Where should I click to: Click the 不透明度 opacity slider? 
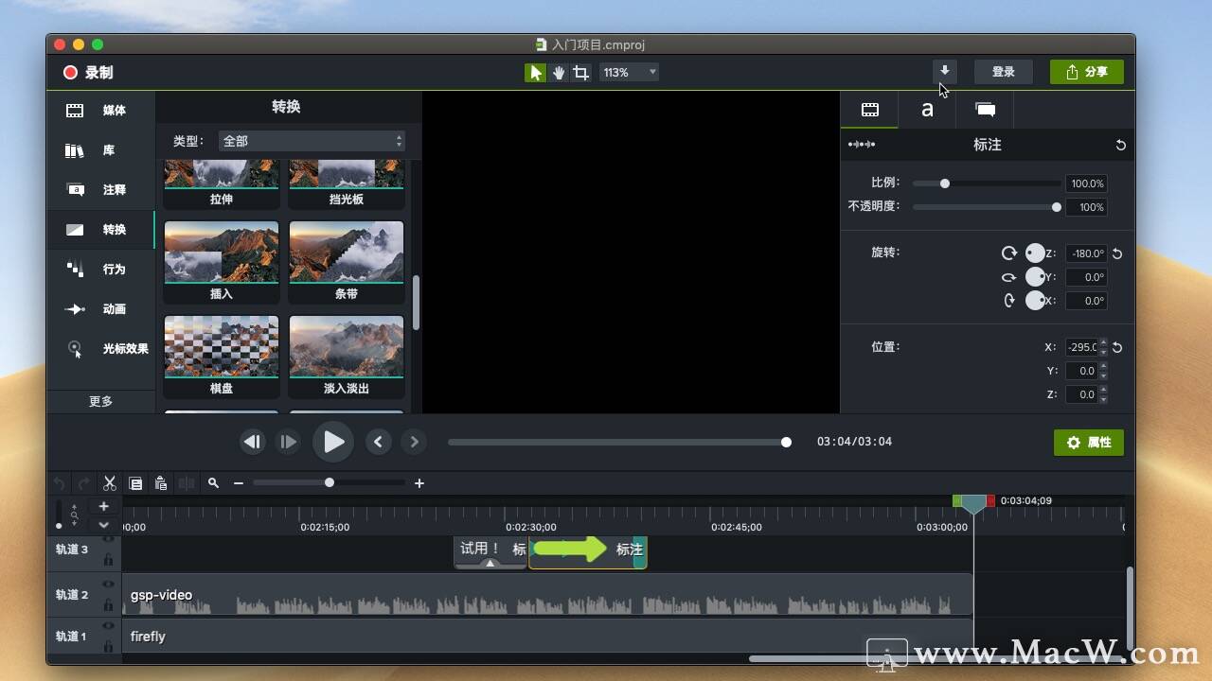(x=987, y=207)
